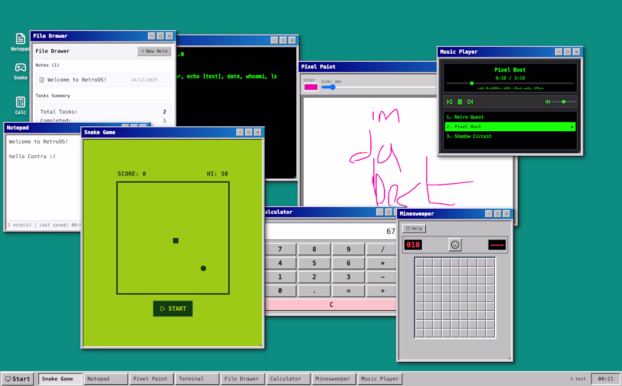Click the Minesweeper mine counter showing 010
Viewport: 622px width, 386px height.
413,245
